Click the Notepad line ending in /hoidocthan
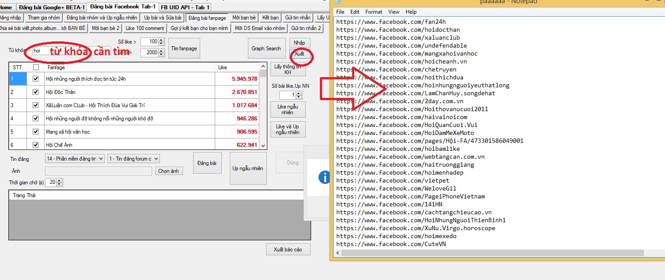The width and height of the screenshot is (665, 280). [x=398, y=30]
